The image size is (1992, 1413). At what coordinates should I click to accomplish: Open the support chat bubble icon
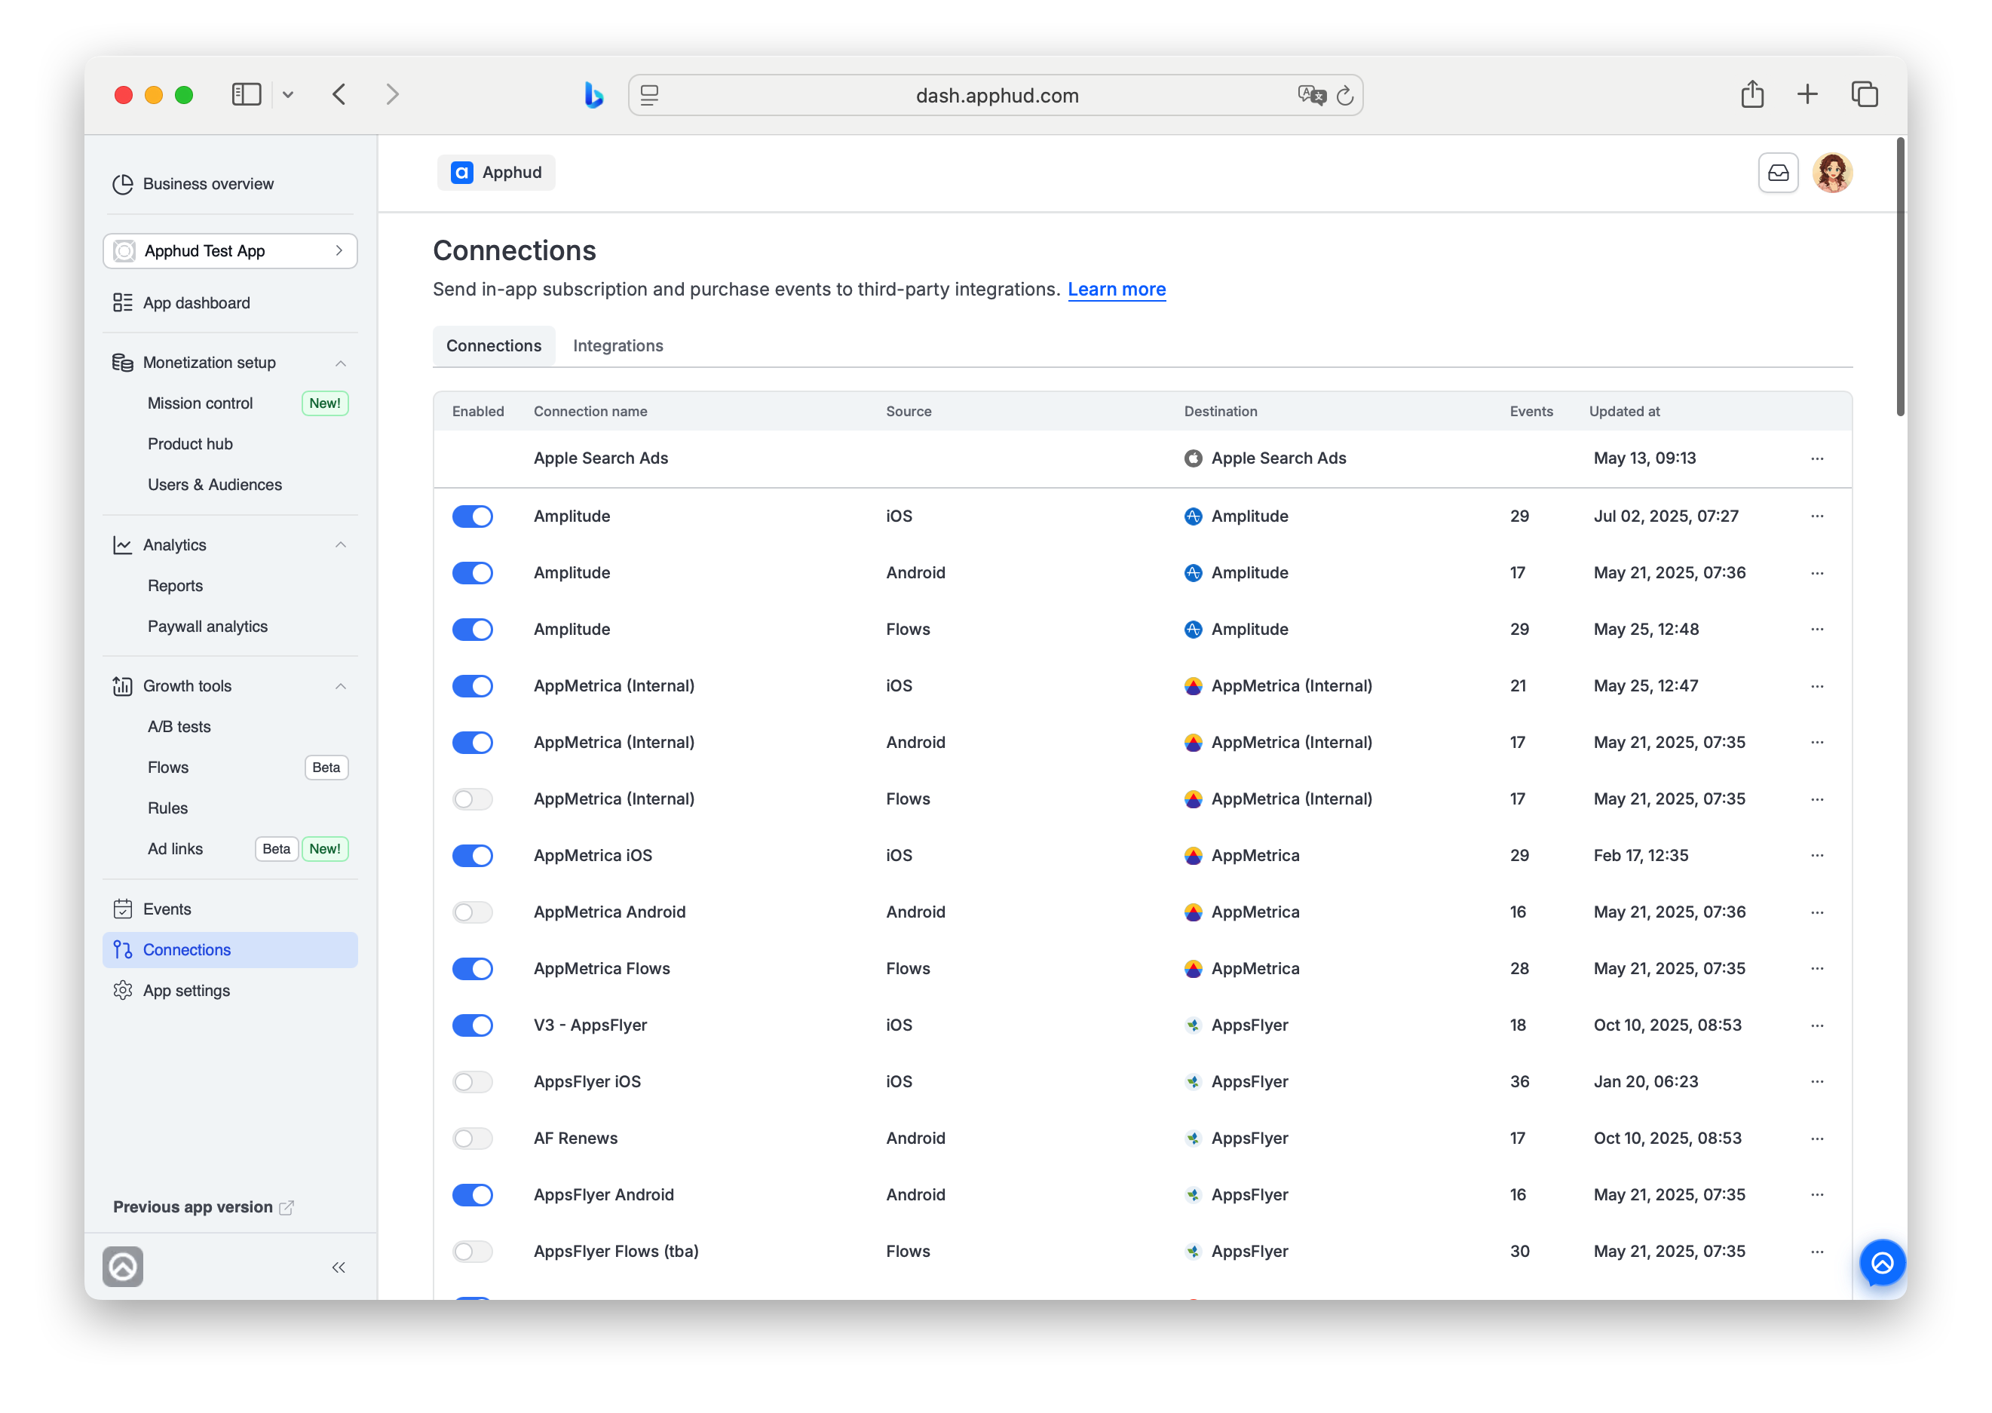pos(1881,1261)
